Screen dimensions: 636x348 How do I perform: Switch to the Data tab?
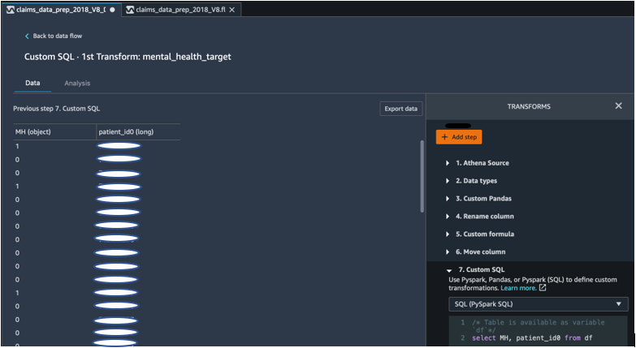point(32,83)
